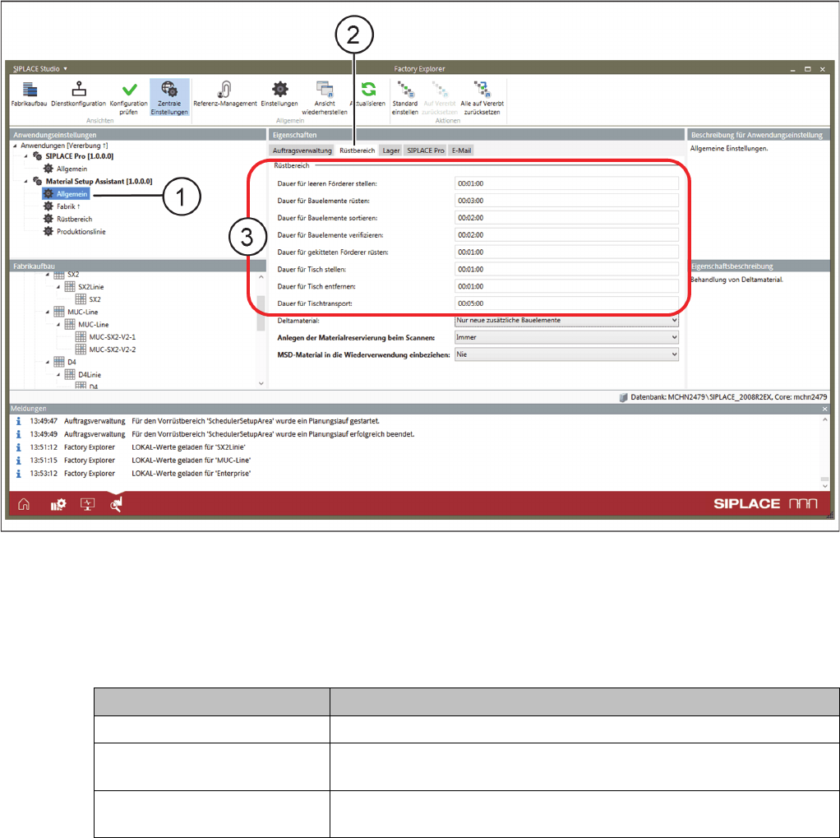Switch to SIPLACE Pro tab
The height and width of the screenshot is (838, 840).
tap(426, 150)
